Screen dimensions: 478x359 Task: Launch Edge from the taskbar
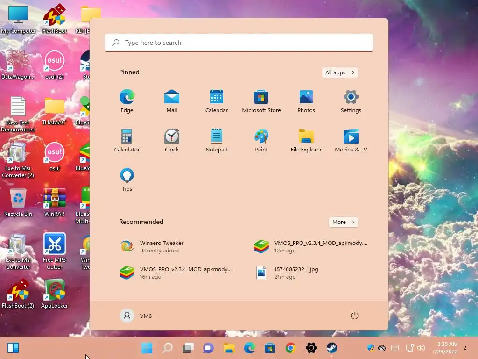(249, 348)
